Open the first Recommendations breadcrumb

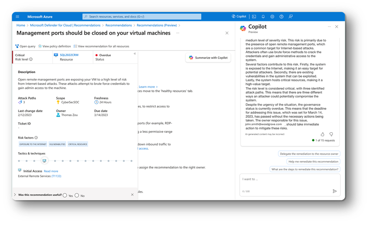119,25
